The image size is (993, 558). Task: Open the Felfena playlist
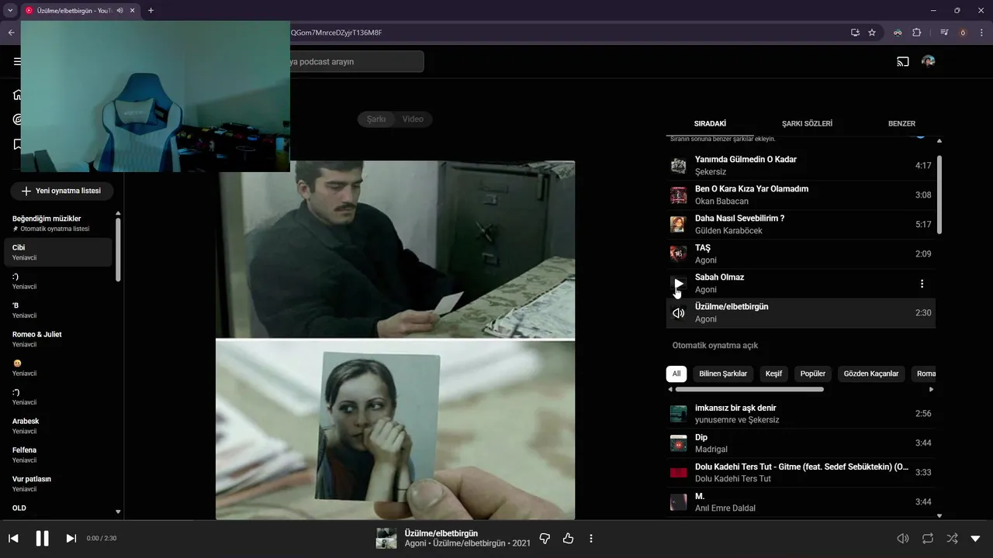pyautogui.click(x=58, y=454)
